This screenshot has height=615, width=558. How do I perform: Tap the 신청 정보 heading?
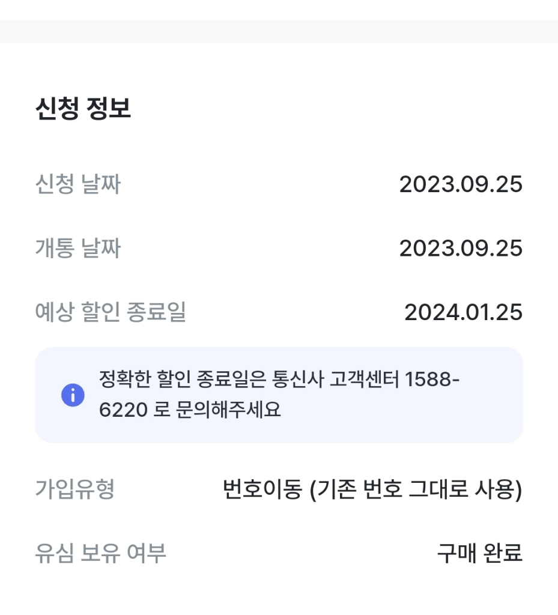pyautogui.click(x=83, y=109)
